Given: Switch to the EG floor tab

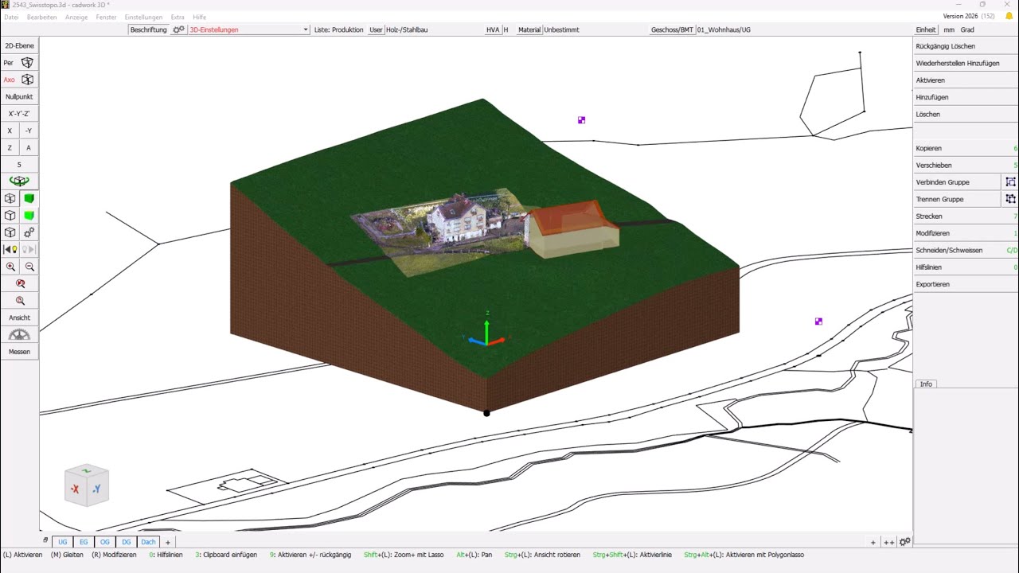Looking at the screenshot, I should (x=84, y=542).
